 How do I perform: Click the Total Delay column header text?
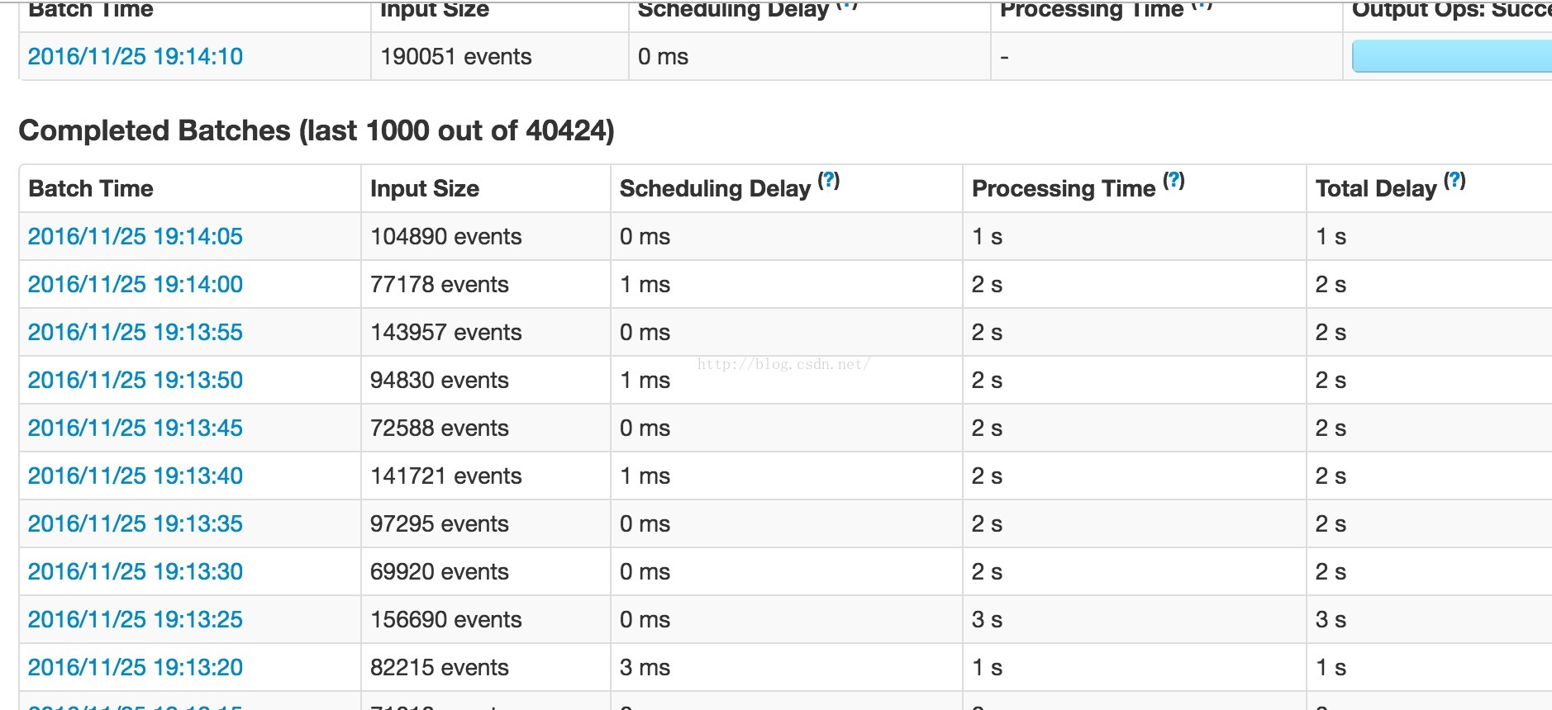[1376, 188]
